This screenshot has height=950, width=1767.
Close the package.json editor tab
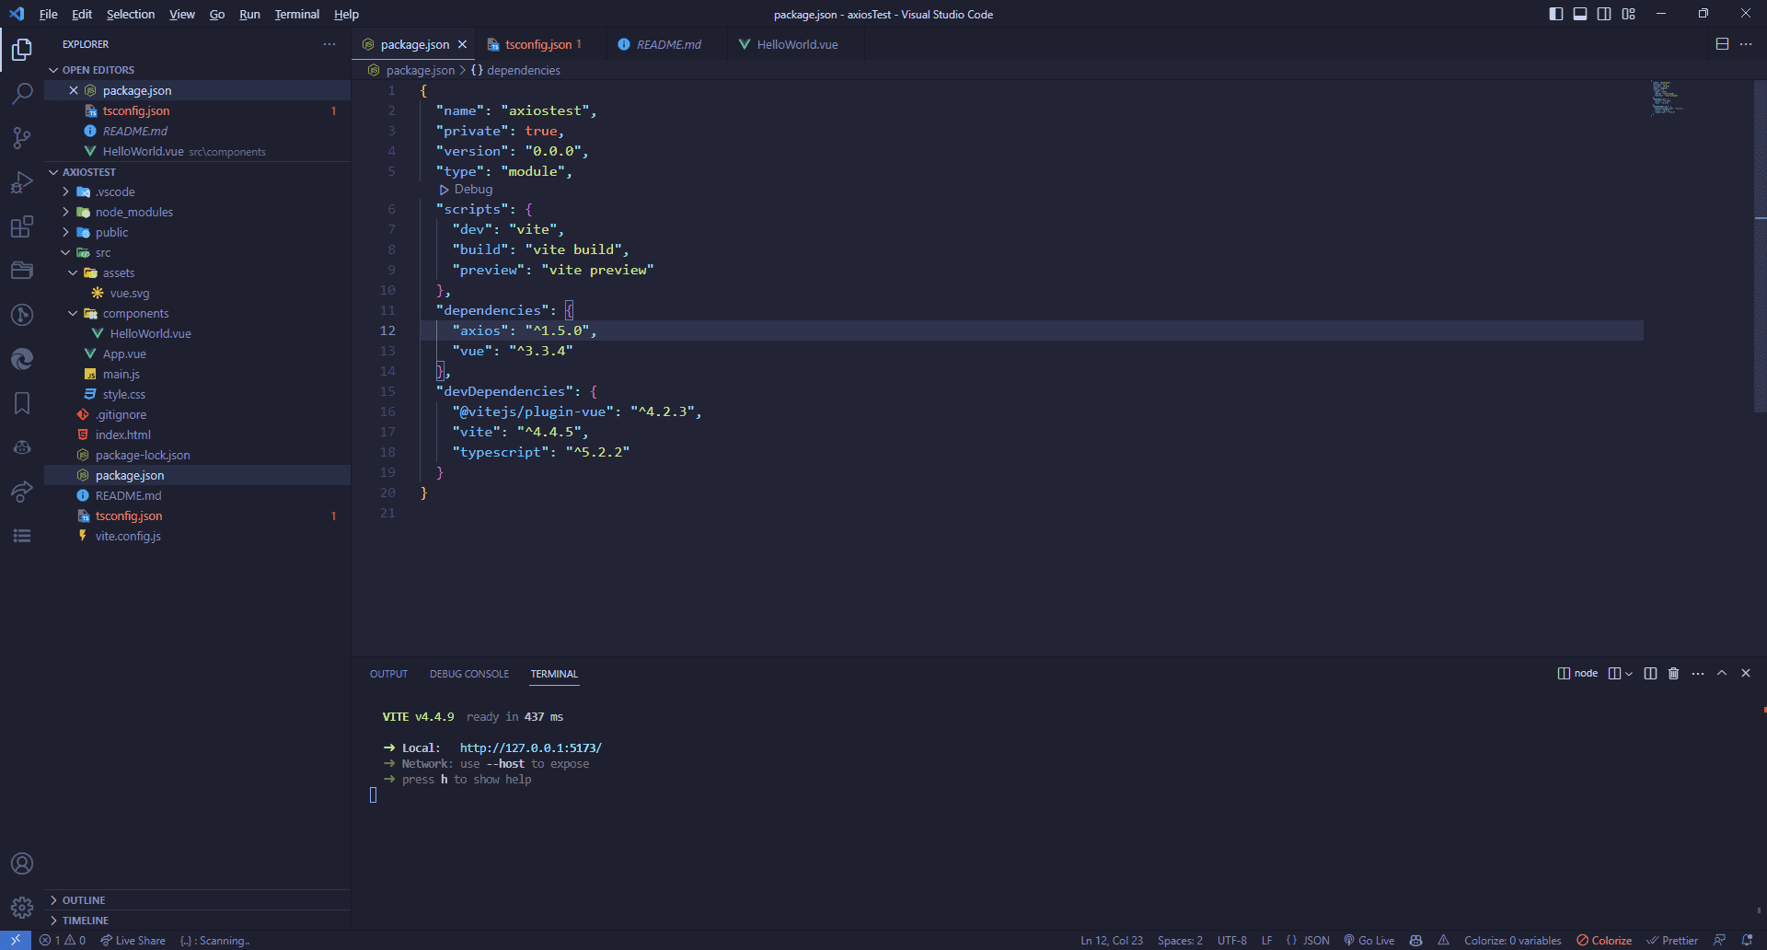[462, 44]
